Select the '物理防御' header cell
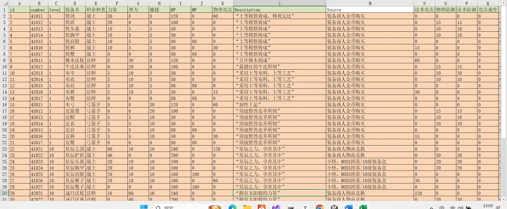This screenshot has height=209, width=507. [445, 9]
